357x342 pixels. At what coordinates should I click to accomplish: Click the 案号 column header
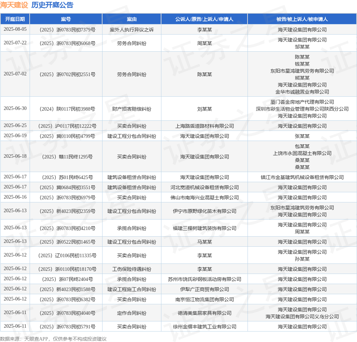(x=66, y=19)
